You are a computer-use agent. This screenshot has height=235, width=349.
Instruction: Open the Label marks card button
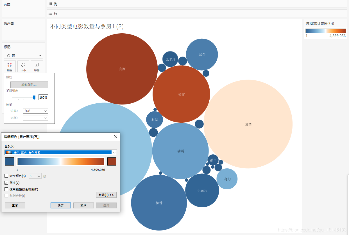pos(37,67)
